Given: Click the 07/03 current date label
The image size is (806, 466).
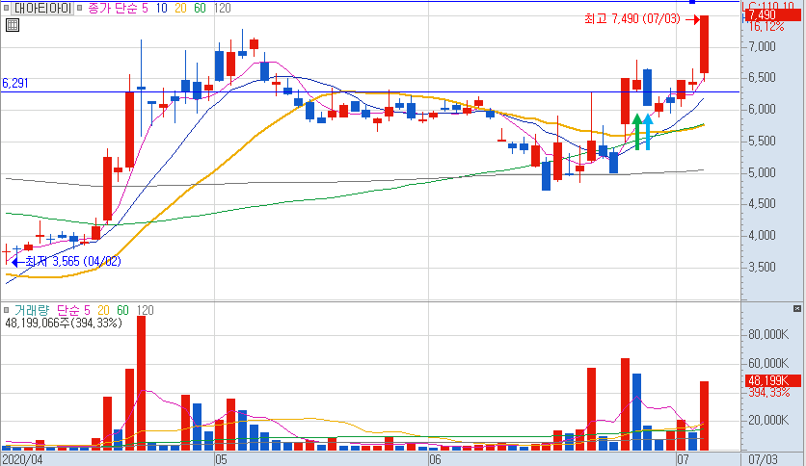Looking at the screenshot, I should coord(763,459).
